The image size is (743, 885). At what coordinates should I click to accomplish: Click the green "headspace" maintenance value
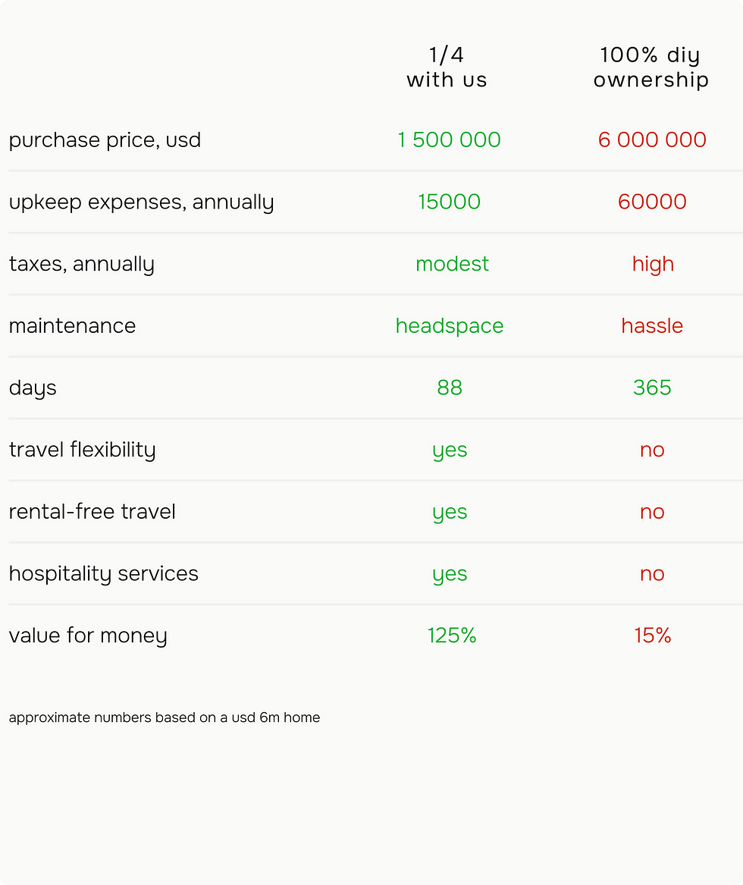click(449, 326)
